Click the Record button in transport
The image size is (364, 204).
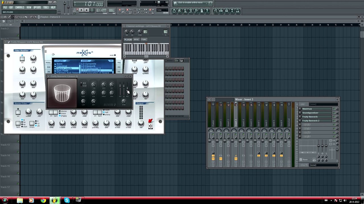click(x=92, y=10)
